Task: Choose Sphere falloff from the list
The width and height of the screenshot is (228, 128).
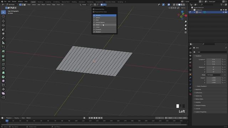Action: (x=104, y=18)
